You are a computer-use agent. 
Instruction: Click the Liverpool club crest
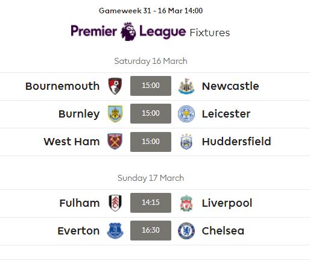point(186,203)
